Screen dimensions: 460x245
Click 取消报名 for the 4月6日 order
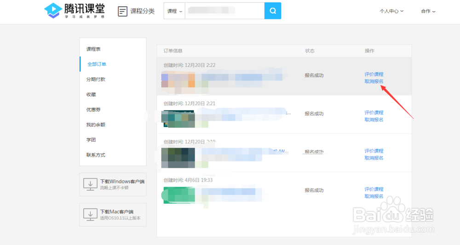374,196
